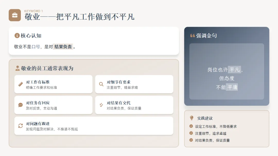Click the blue 口号 word

coord(36,47)
